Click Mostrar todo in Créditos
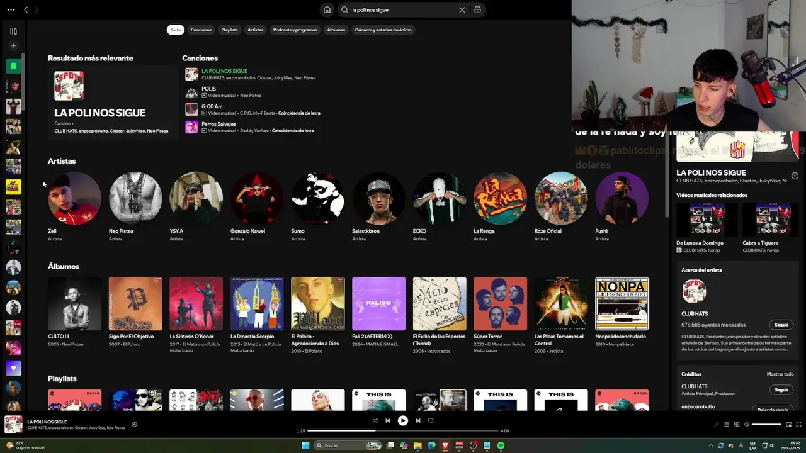Image resolution: width=806 pixels, height=453 pixels. pos(780,374)
